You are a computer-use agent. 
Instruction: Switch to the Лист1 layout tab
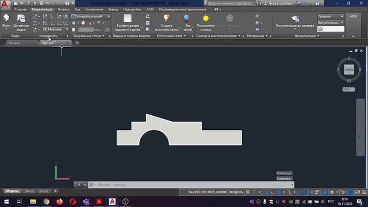point(29,191)
